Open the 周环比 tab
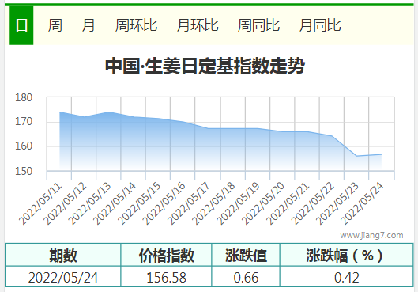 (x=136, y=25)
